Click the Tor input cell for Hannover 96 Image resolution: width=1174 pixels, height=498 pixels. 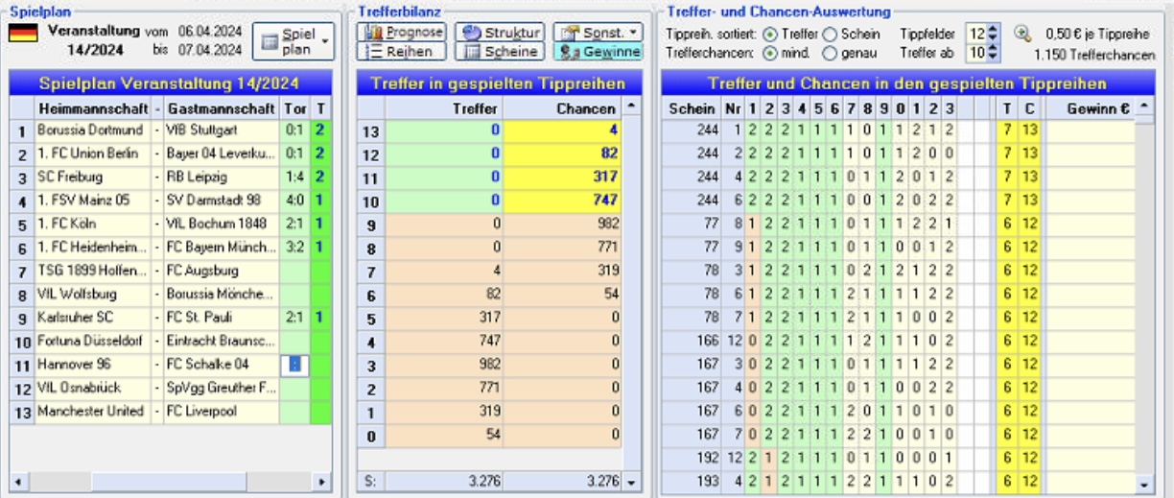tap(294, 365)
